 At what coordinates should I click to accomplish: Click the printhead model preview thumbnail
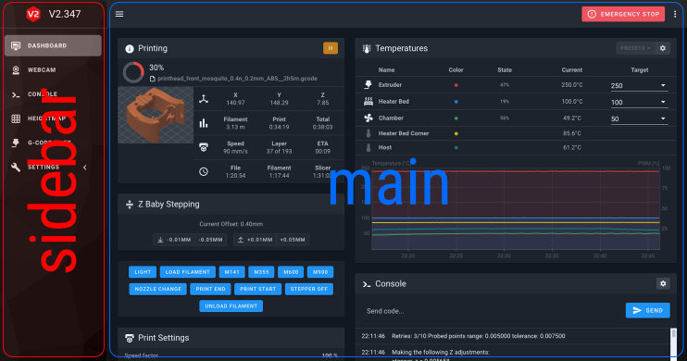tap(156, 115)
